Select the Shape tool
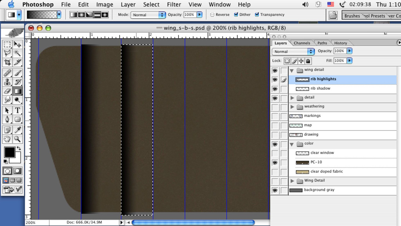This screenshot has height=226, width=401. coord(17,119)
